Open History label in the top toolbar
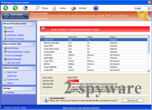The width and height of the screenshot is (152, 110). pyautogui.click(x=63, y=8)
